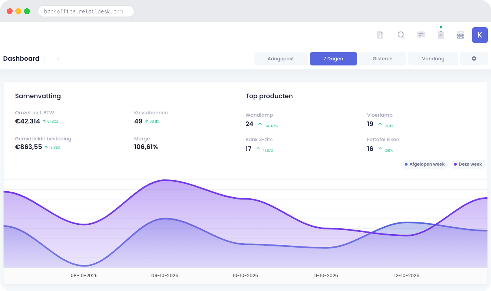Switch to the Vandaag tab
The image size is (491, 291).
coord(433,59)
